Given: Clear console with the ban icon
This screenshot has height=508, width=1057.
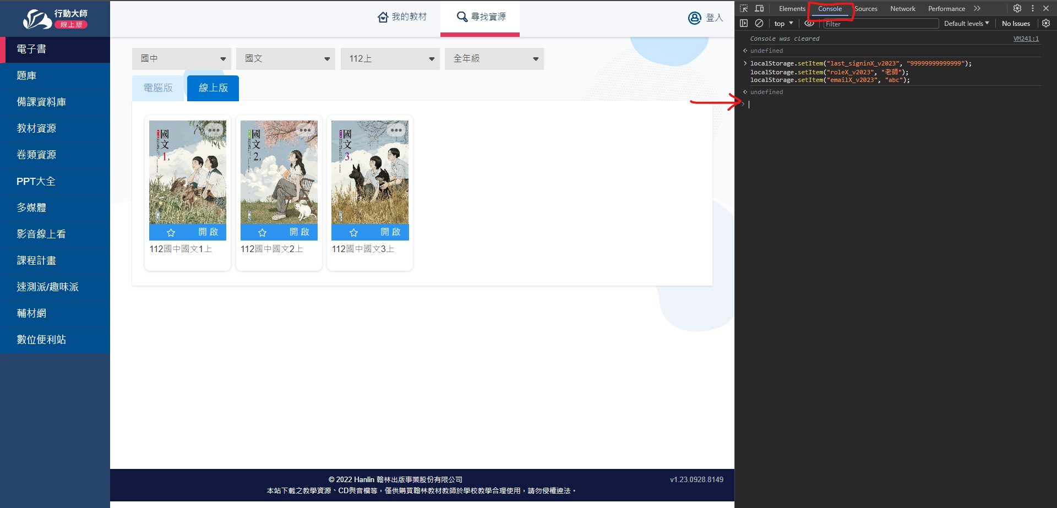Looking at the screenshot, I should click(x=759, y=23).
